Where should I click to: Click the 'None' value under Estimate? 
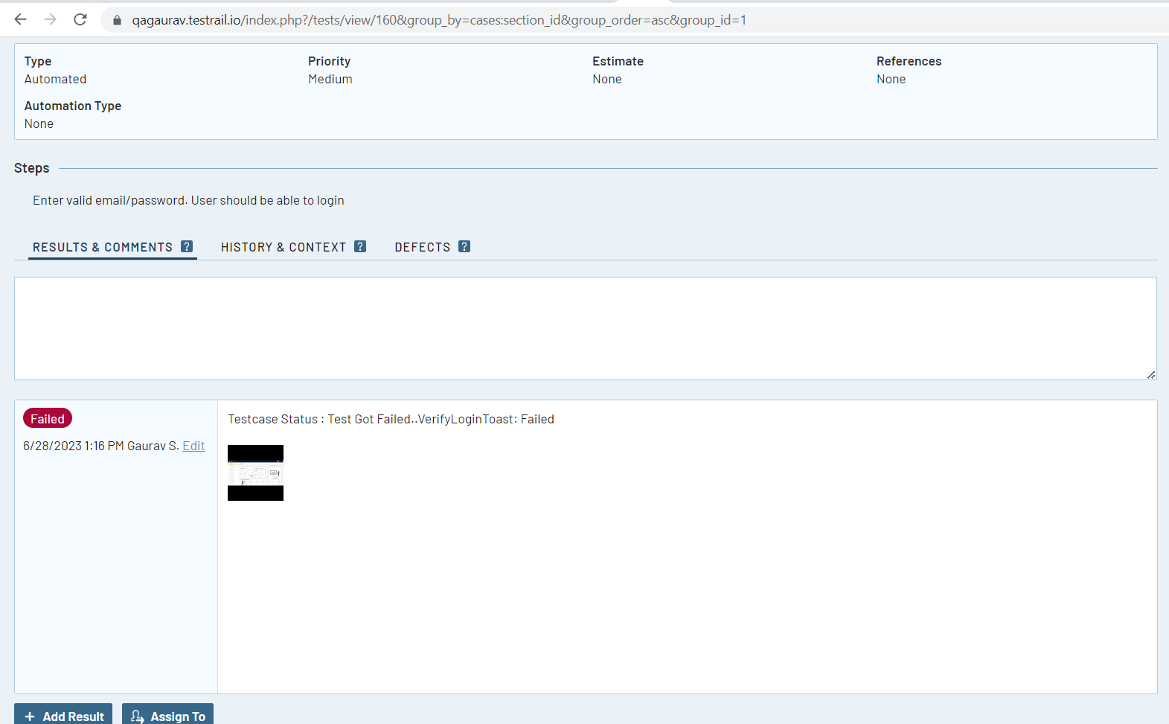pos(607,79)
